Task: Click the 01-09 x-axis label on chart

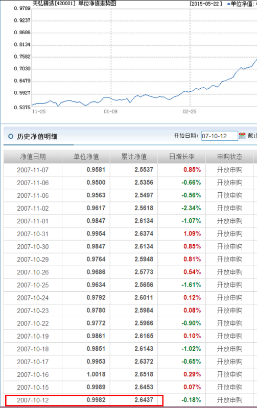Action: pos(110,111)
